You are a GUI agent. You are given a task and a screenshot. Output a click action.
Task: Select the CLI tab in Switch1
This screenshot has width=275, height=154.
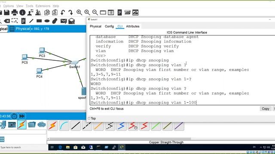pyautogui.click(x=120, y=27)
